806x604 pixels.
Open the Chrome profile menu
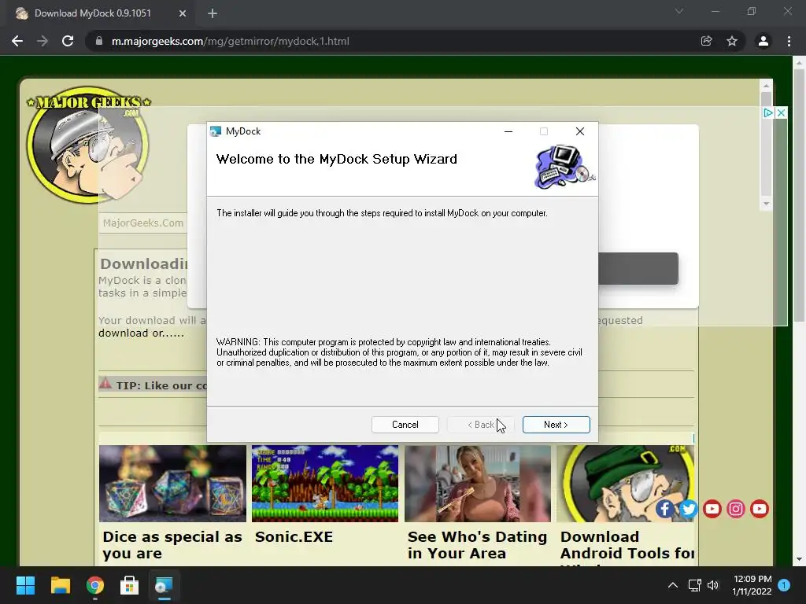click(763, 41)
